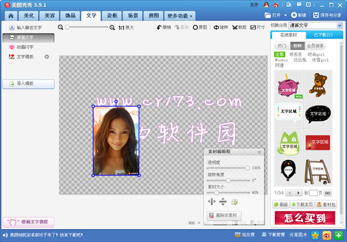Click the QQ penguin icon in title bar
Viewport: 347px width, 242px height.
pos(267,5)
